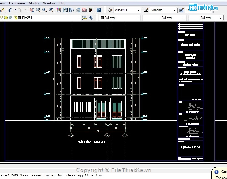Open the undo history dropdown arrow
227x179 pixels.
tap(15, 10)
